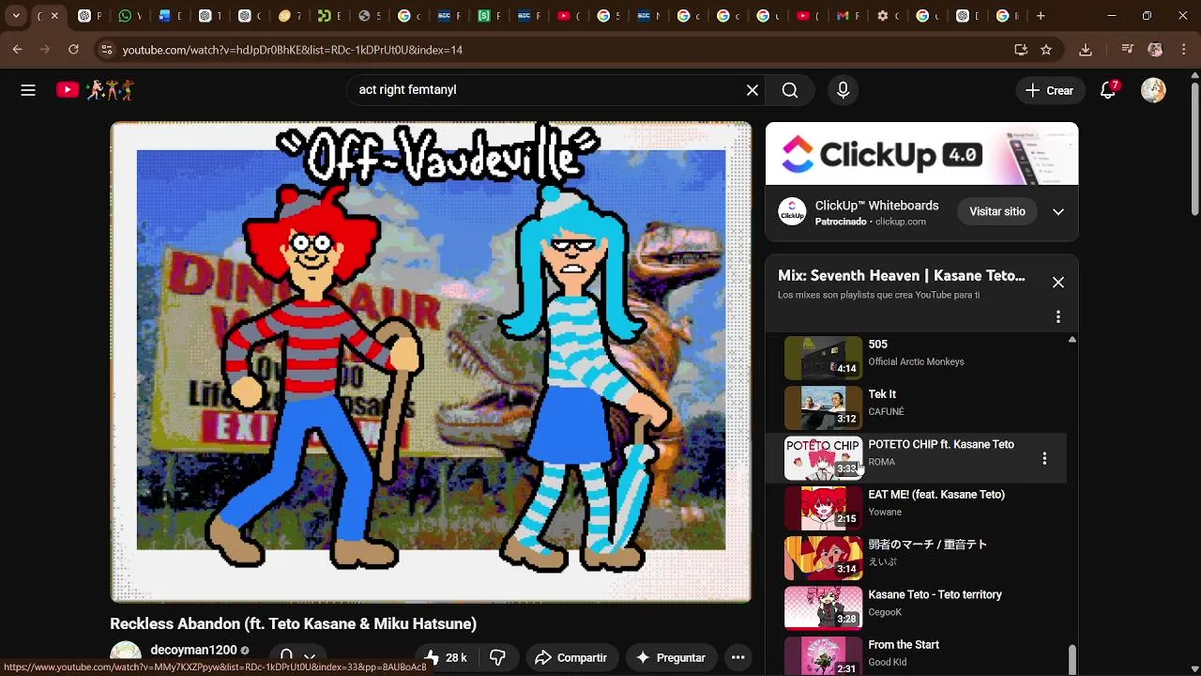This screenshot has width=1201, height=676.
Task: View site information icon in address bar
Action: (106, 50)
